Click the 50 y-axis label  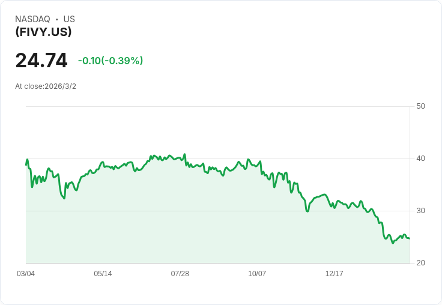[x=420, y=106]
